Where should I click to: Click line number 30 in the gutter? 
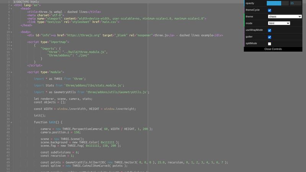(8, 99)
